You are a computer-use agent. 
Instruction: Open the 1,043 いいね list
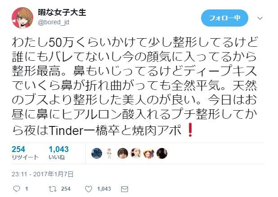tap(58, 153)
